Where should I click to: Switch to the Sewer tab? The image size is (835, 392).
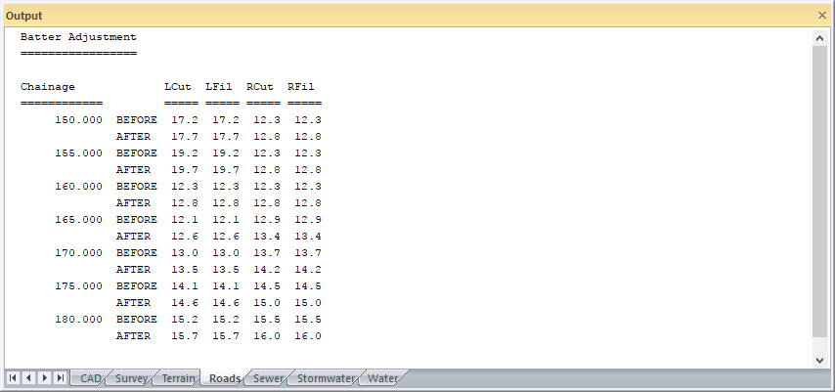tap(268, 378)
